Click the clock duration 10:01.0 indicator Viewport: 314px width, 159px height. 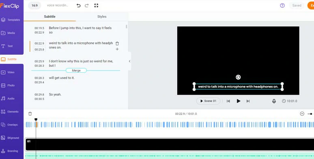pos(290,101)
